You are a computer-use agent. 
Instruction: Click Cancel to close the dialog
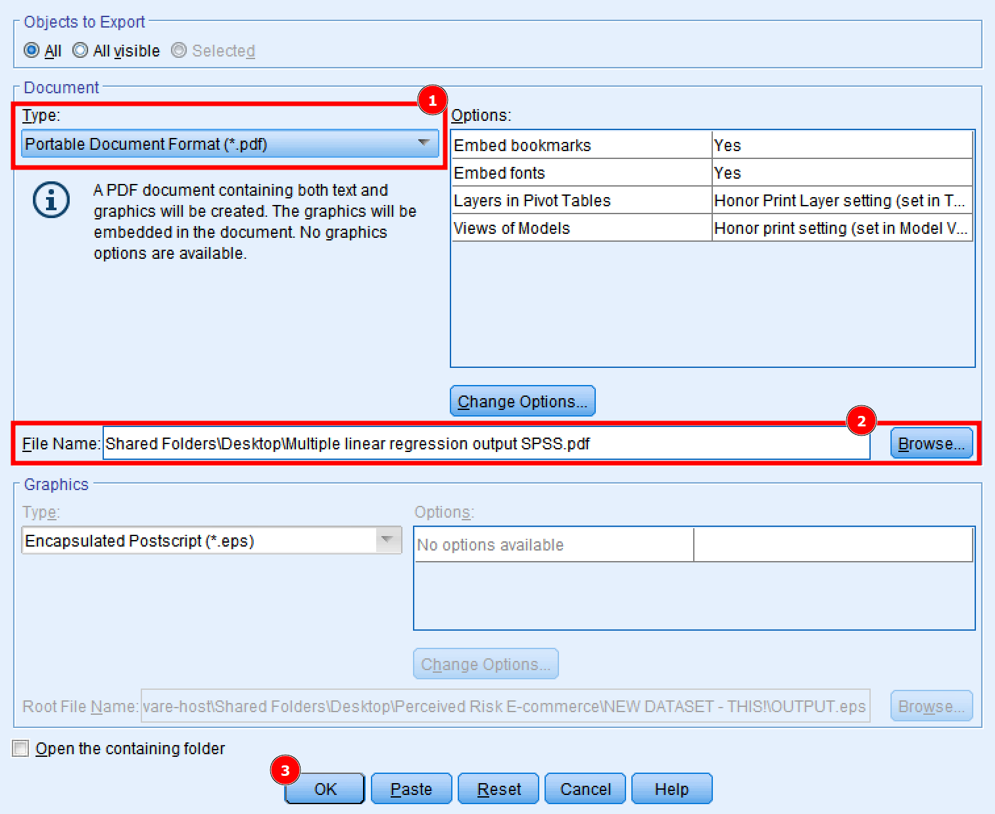coord(584,788)
